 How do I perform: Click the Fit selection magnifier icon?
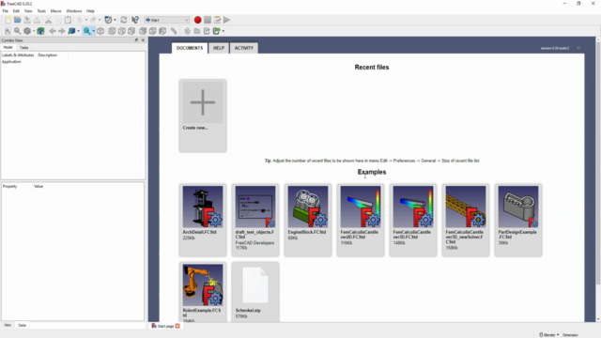tap(17, 31)
